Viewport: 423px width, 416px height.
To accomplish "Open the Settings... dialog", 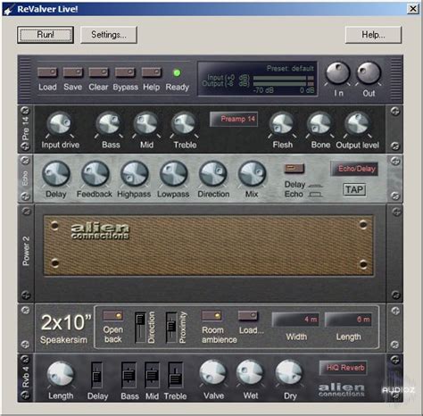I will click(109, 35).
